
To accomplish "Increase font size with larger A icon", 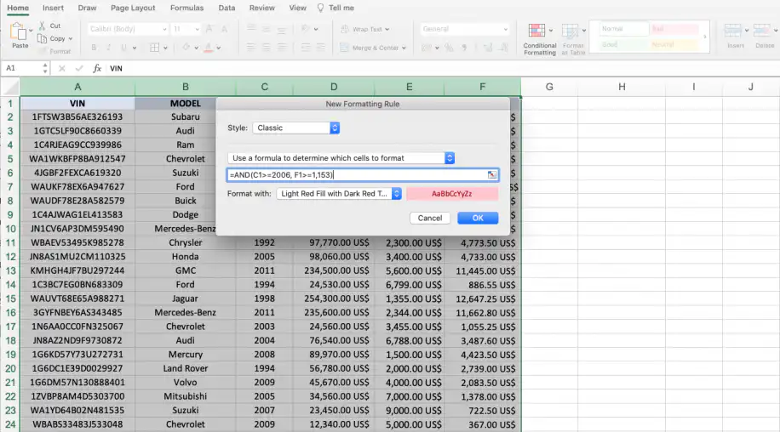I will tap(209, 29).
